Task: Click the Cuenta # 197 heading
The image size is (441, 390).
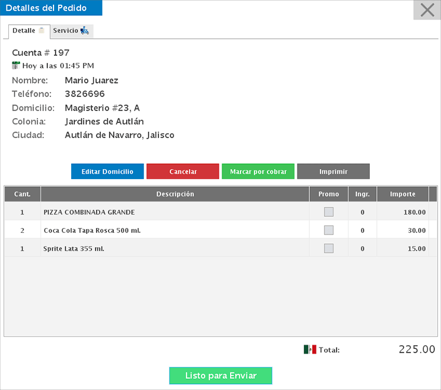Action: point(41,52)
